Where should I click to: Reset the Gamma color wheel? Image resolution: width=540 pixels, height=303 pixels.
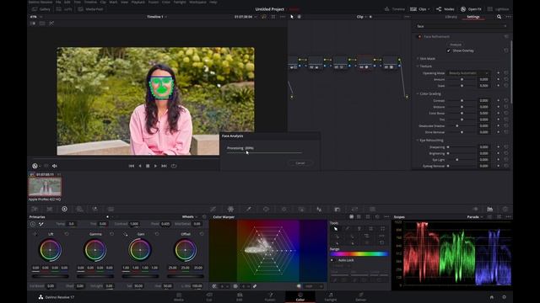pyautogui.click(x=111, y=234)
